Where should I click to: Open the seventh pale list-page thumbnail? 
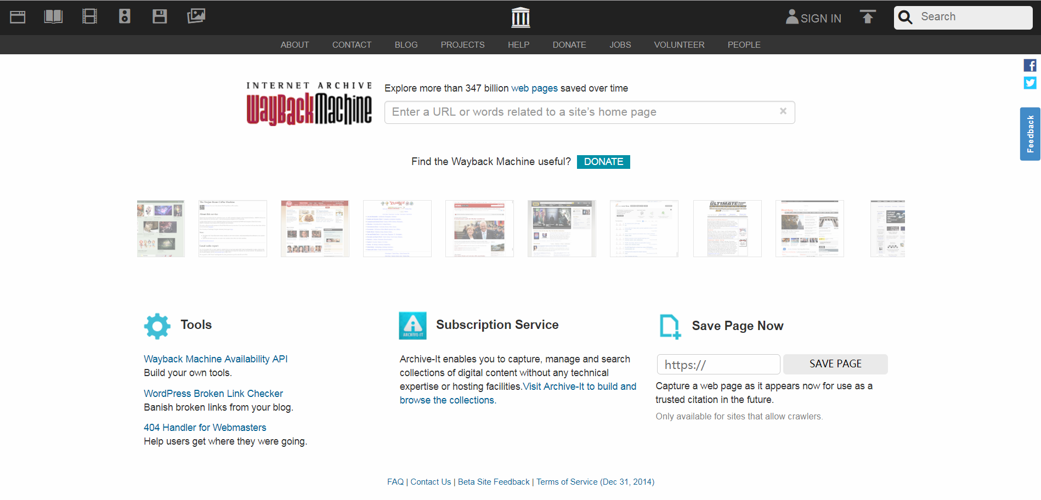click(x=644, y=229)
